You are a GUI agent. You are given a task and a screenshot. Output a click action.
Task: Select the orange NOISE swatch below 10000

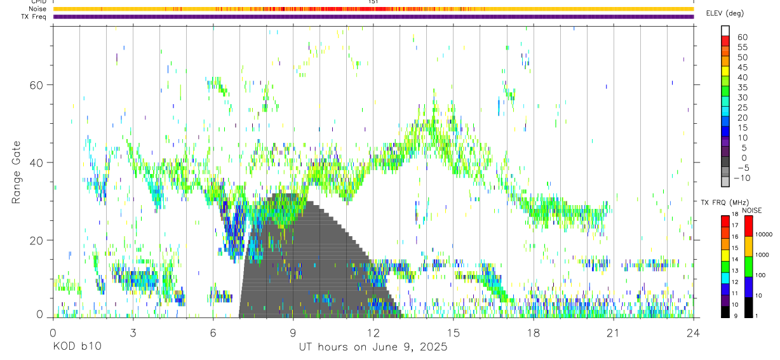point(749,246)
